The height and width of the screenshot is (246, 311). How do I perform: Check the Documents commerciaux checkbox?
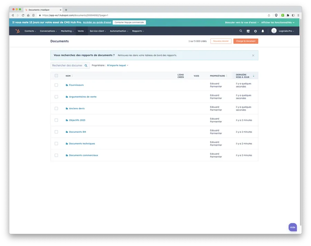56,155
